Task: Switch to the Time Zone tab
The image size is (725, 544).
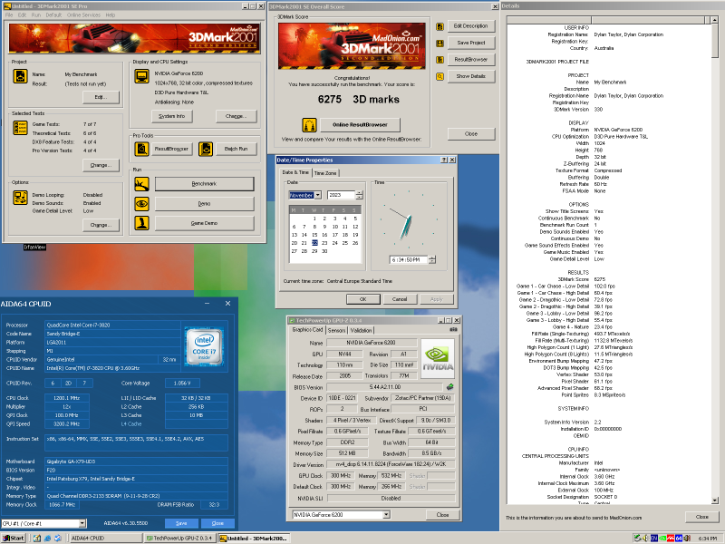Action: [325, 173]
